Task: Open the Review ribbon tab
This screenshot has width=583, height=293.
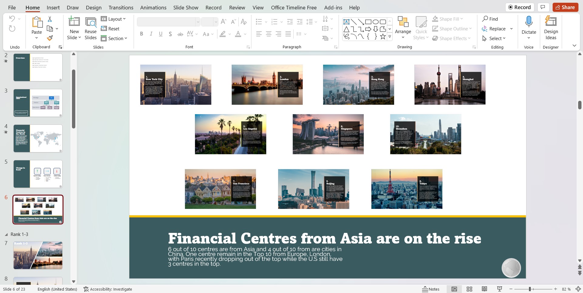Action: (x=237, y=7)
